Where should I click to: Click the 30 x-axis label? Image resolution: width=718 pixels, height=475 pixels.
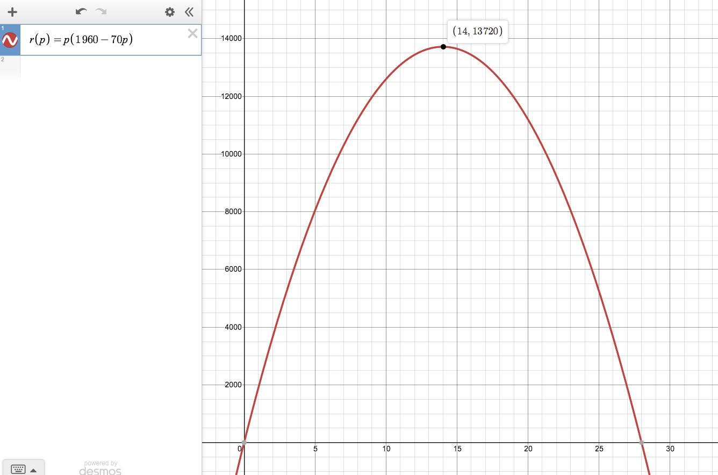pyautogui.click(x=670, y=449)
